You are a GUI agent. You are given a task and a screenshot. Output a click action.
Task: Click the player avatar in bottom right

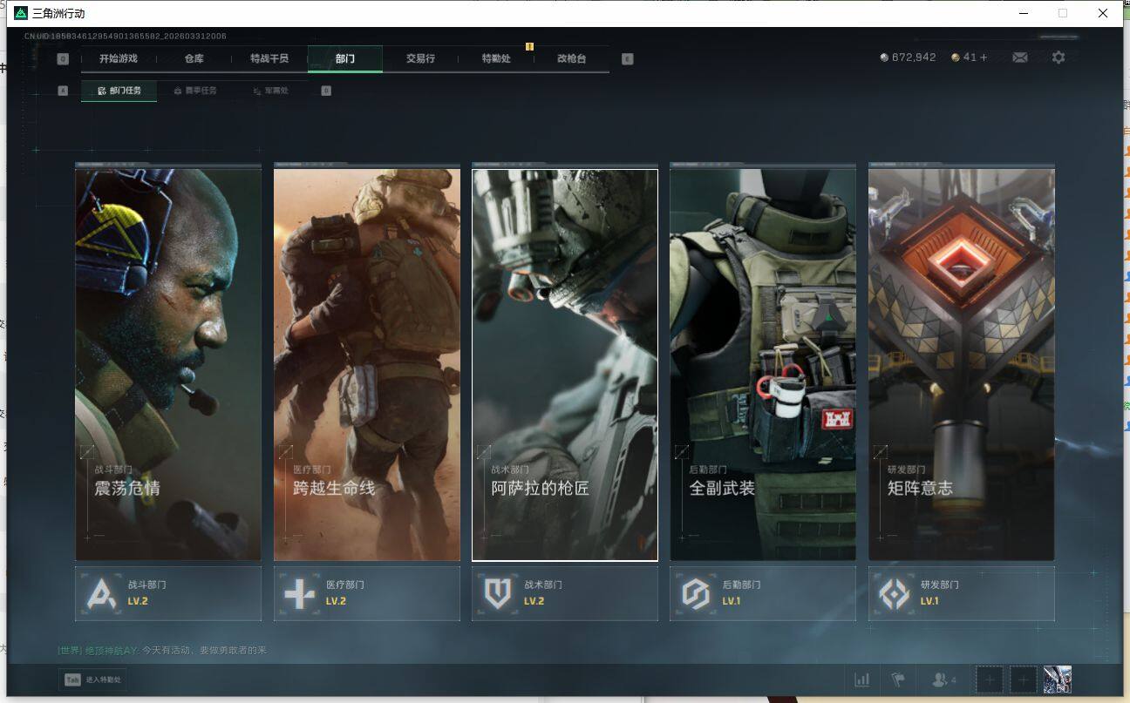pos(1057,679)
